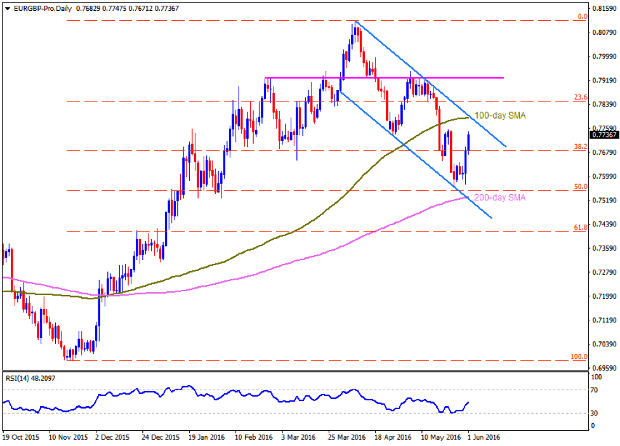Click the 38.2 Fibonacci level label
The image size is (620, 446).
[x=579, y=147]
